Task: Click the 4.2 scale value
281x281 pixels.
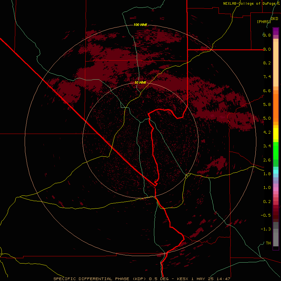Action: pyautogui.click(x=267, y=132)
